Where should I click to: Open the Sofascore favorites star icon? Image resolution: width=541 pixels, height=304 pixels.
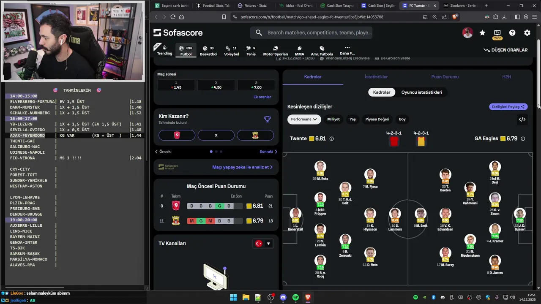[x=482, y=33]
